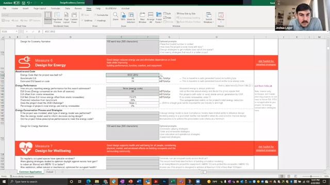Viewport: 330px width, 185px height.
Task: Switch to the Formulas ribbon tab
Action: [55, 8]
